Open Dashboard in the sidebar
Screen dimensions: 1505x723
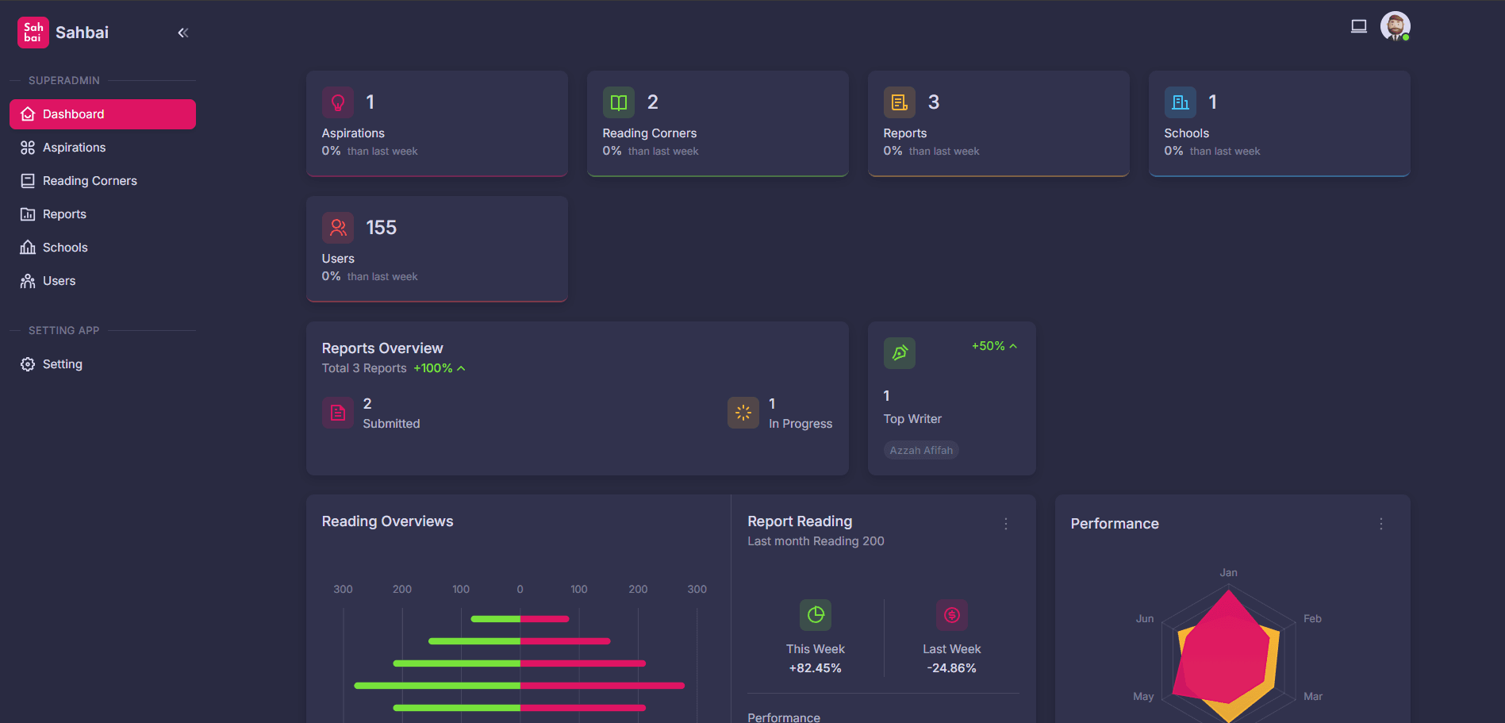[x=102, y=114]
